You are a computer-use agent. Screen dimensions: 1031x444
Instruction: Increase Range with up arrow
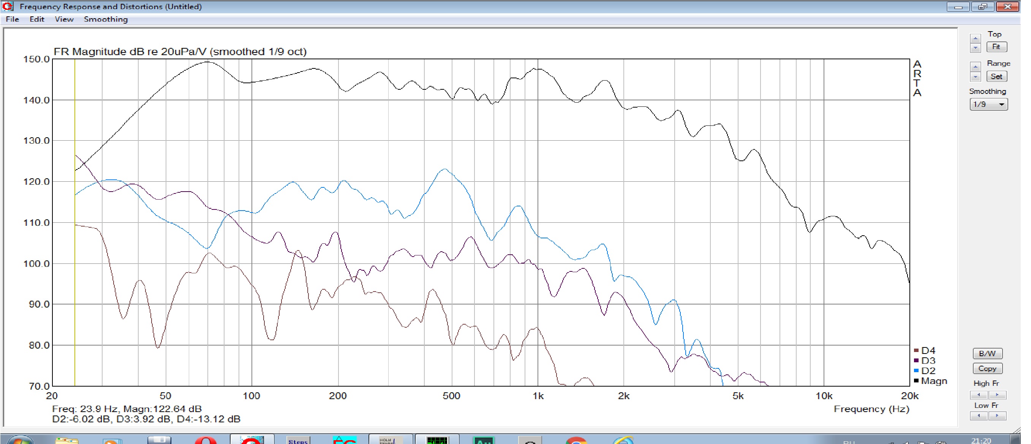pos(976,67)
